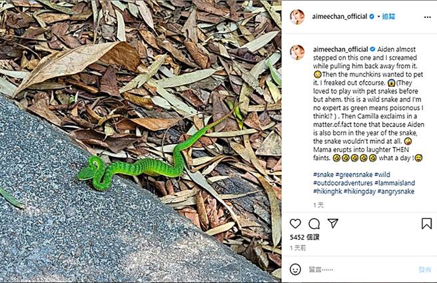Open aimeechan_official profile from header username
The width and height of the screenshot is (437, 283).
[x=340, y=17]
